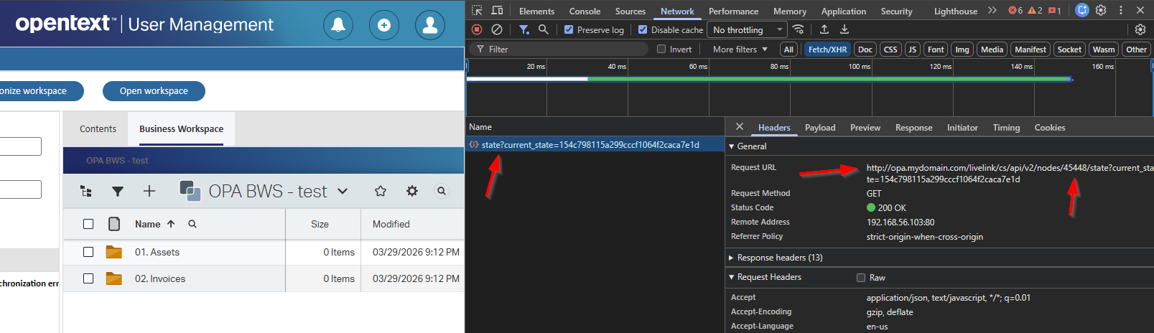Filter by JS resource type
The image size is (1154, 333).
coord(912,50)
